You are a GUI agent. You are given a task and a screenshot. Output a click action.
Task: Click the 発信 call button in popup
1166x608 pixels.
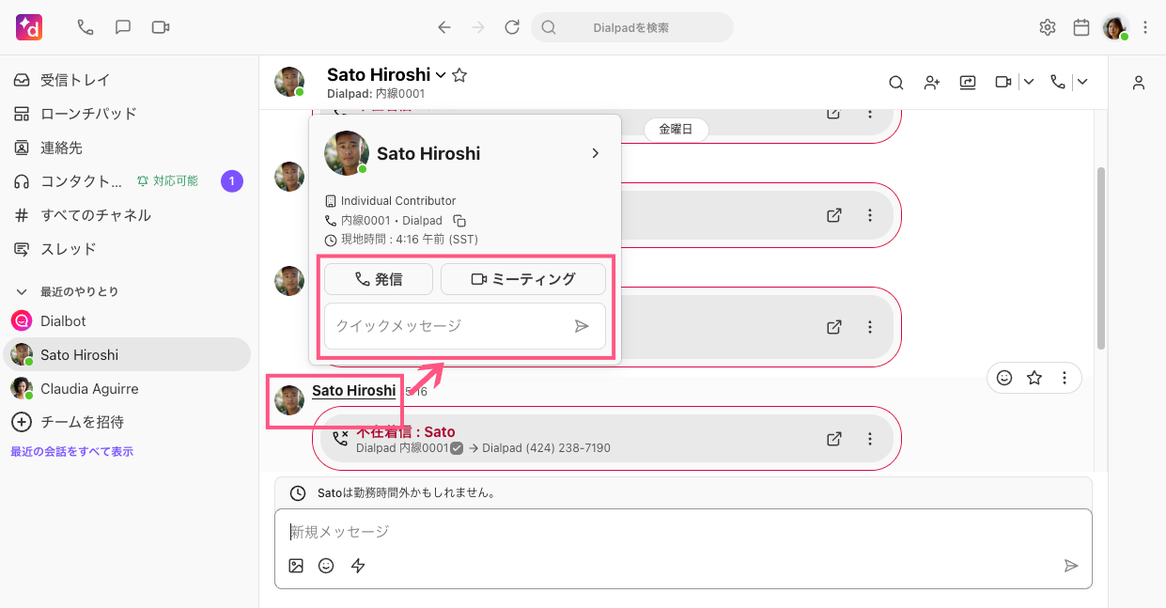379,279
